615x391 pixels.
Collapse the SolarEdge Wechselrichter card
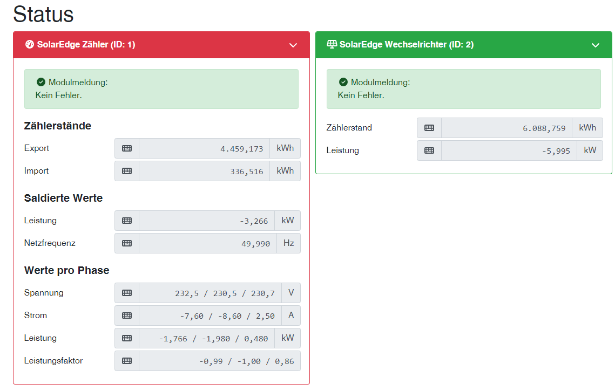point(596,45)
